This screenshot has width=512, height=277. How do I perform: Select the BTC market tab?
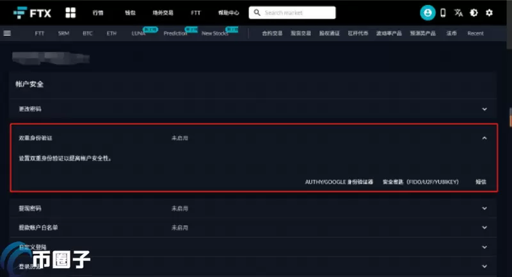(x=88, y=33)
